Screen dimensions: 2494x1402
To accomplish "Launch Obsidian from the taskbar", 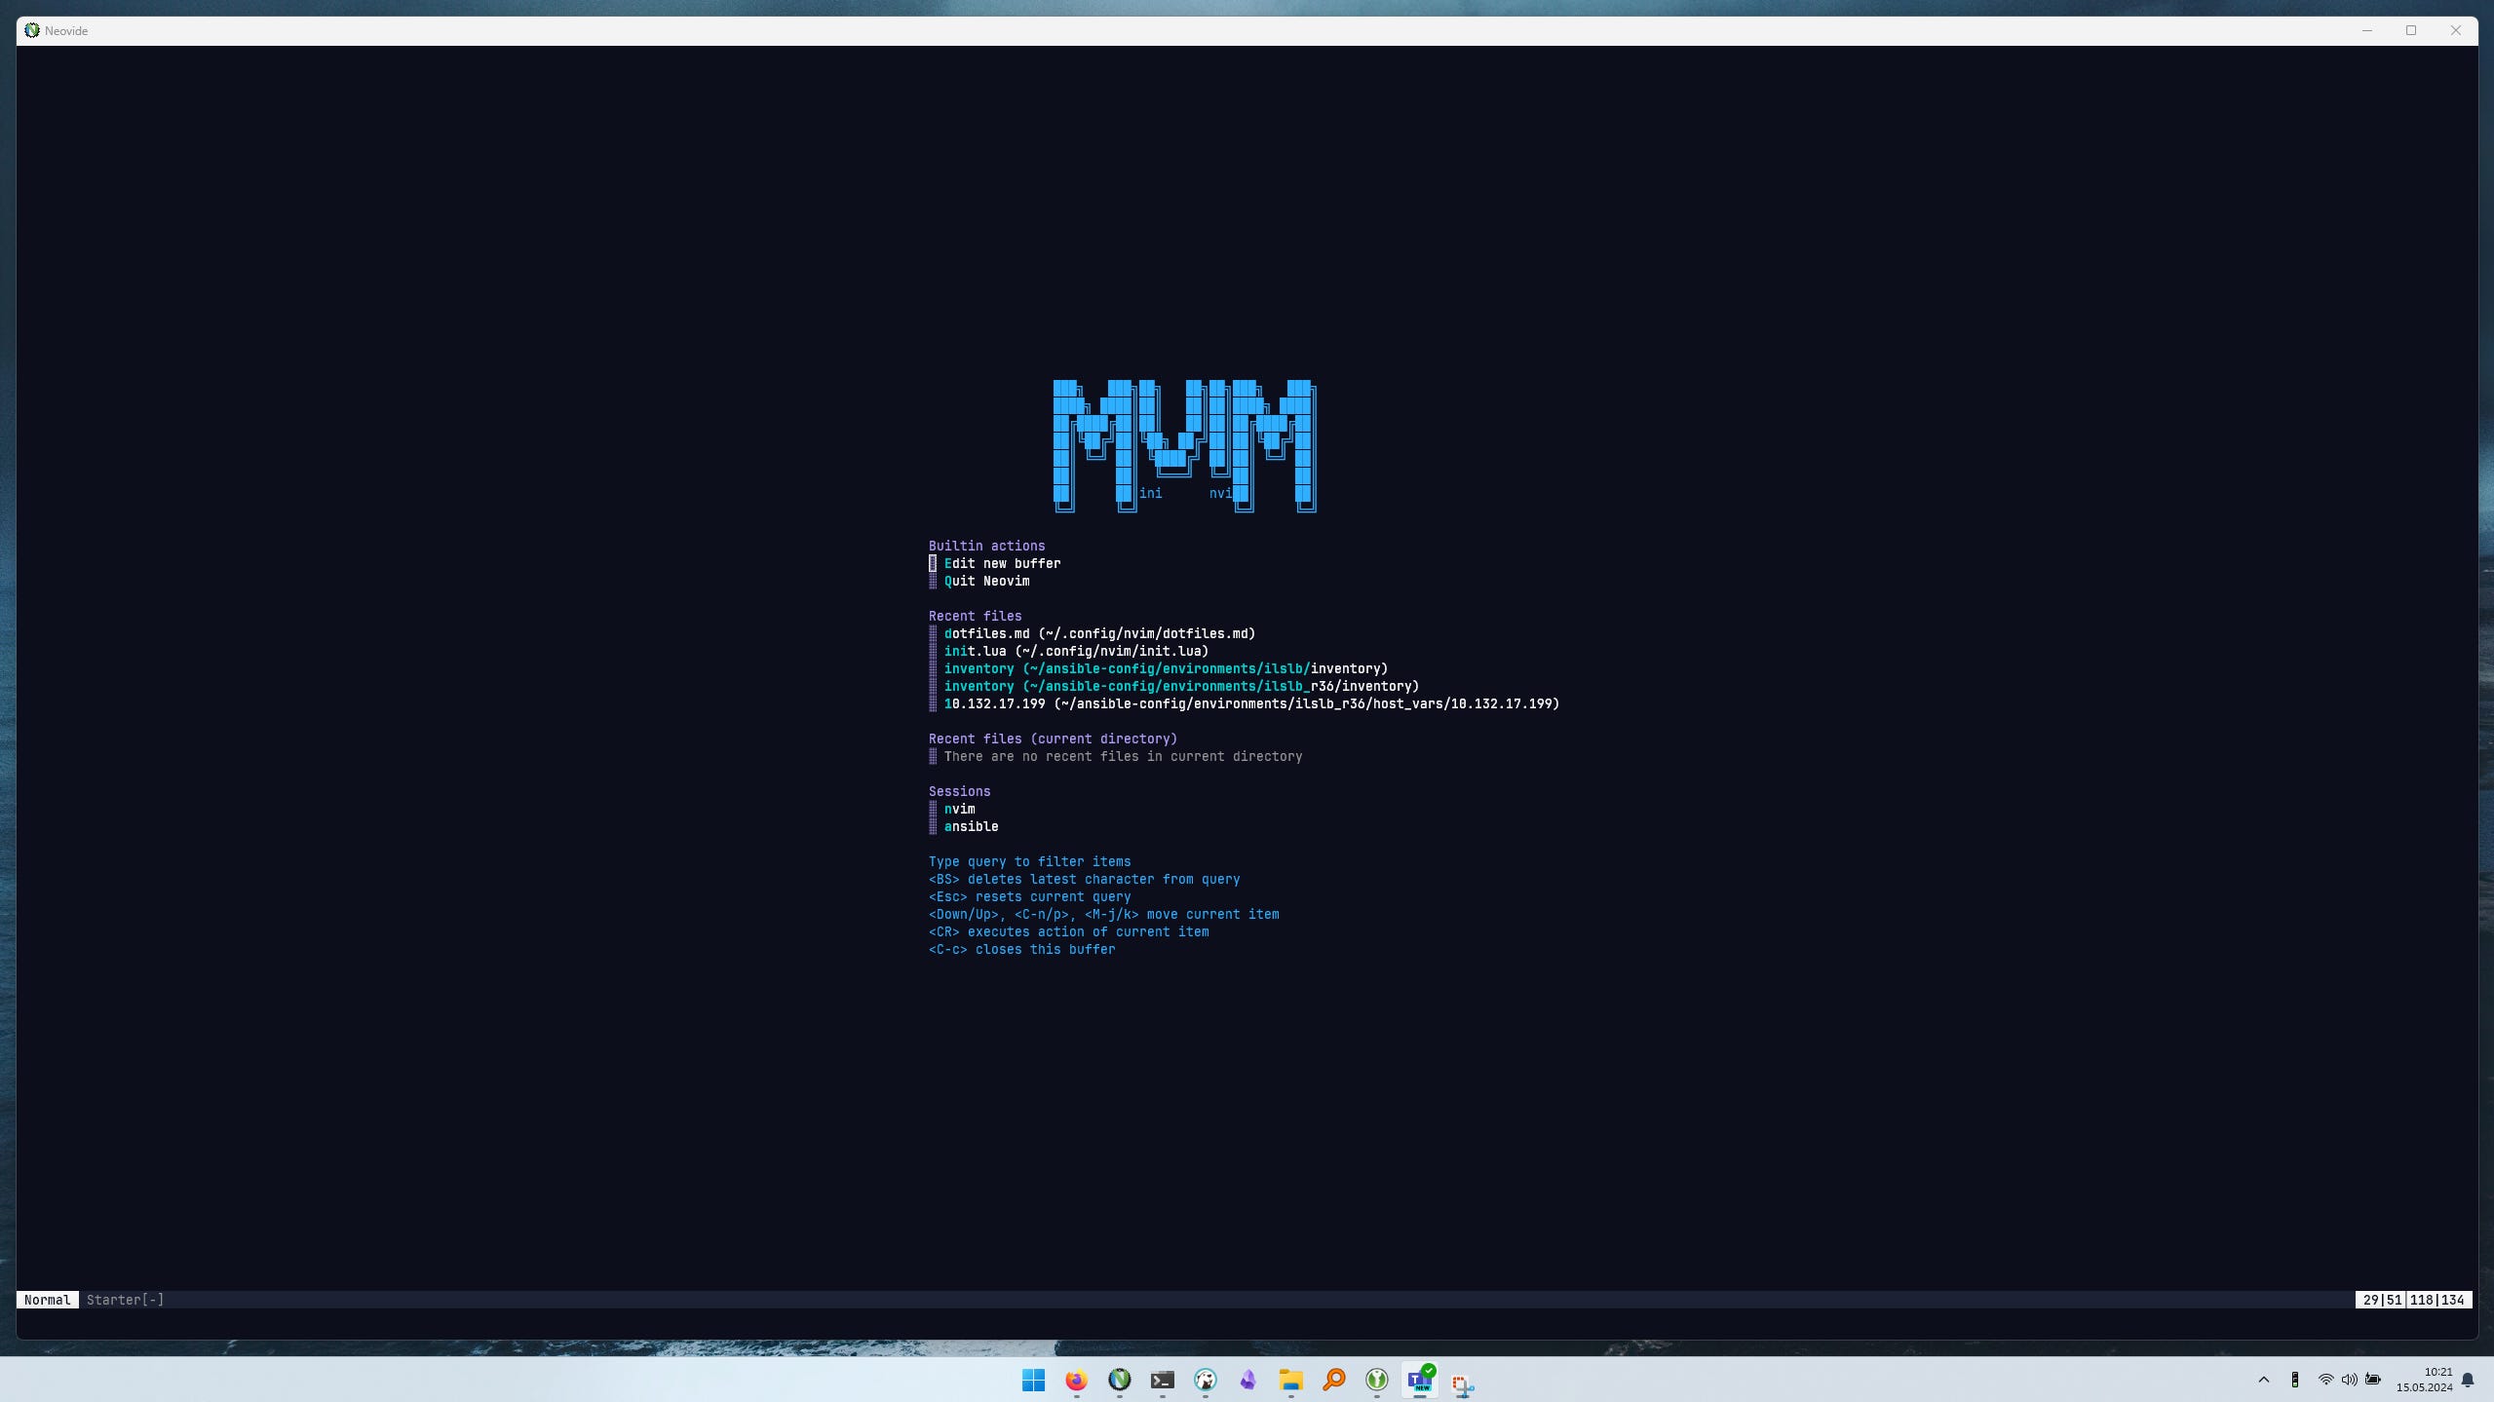I will (x=1247, y=1380).
